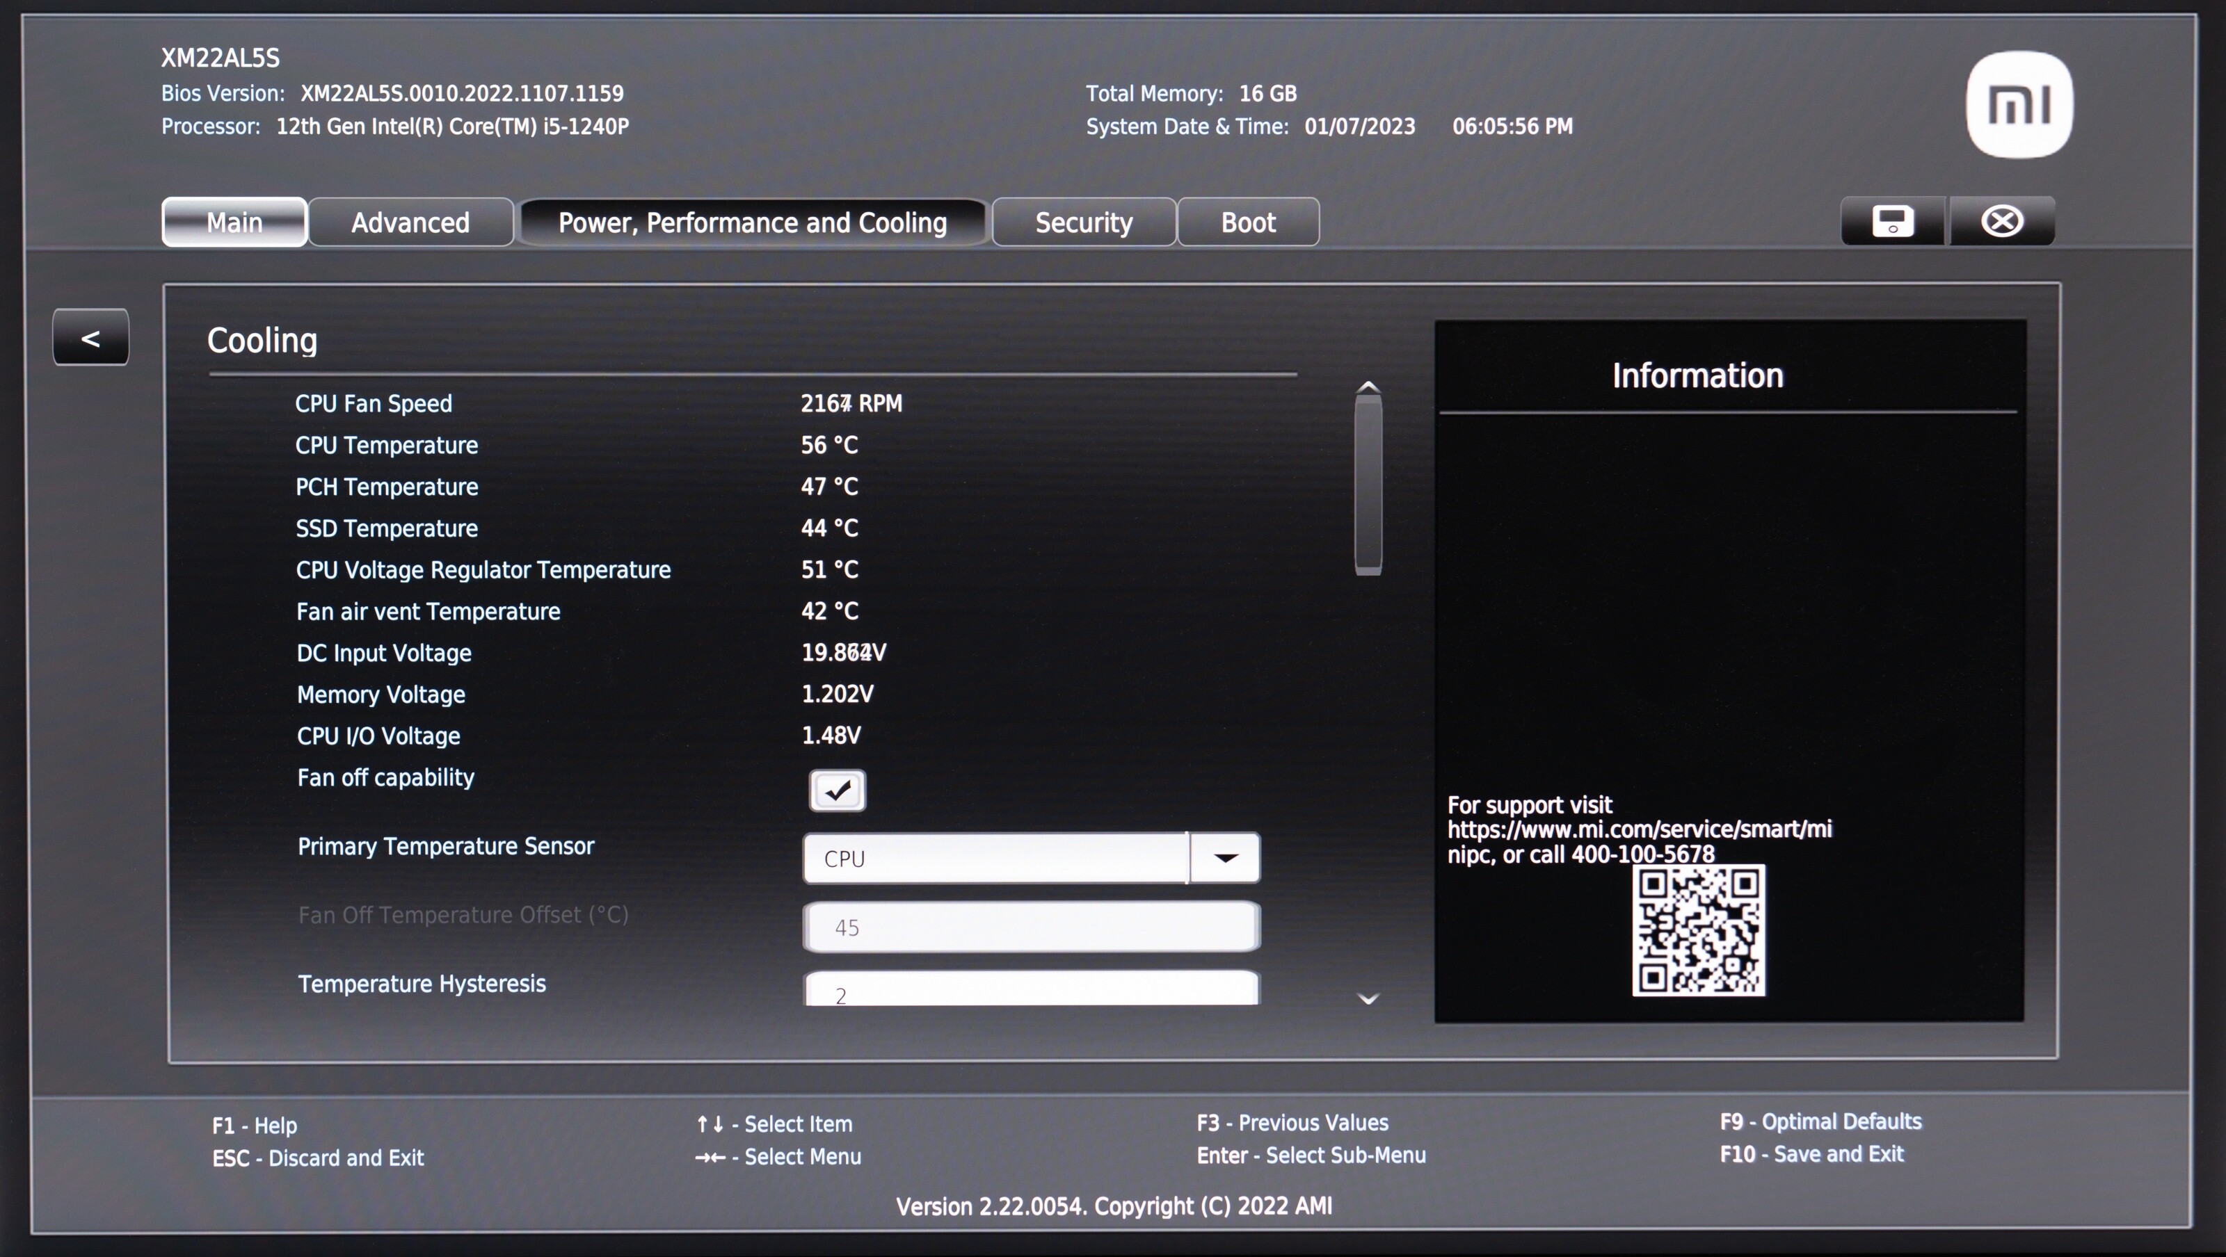Click the Mi logo
The image size is (2226, 1257).
click(2019, 106)
